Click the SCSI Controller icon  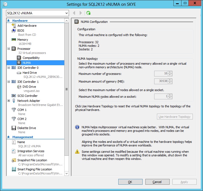[x=14, y=96]
